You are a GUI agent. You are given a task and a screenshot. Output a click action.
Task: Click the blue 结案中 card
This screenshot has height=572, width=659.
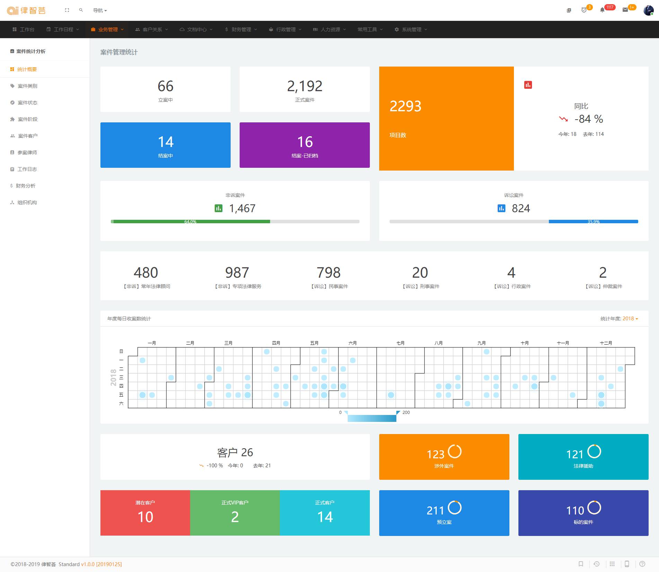(x=165, y=145)
